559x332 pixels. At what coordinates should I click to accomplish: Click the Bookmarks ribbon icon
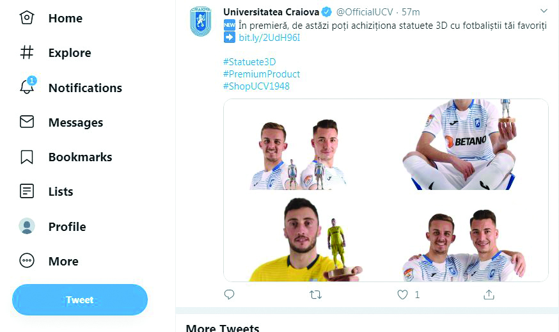[27, 157]
